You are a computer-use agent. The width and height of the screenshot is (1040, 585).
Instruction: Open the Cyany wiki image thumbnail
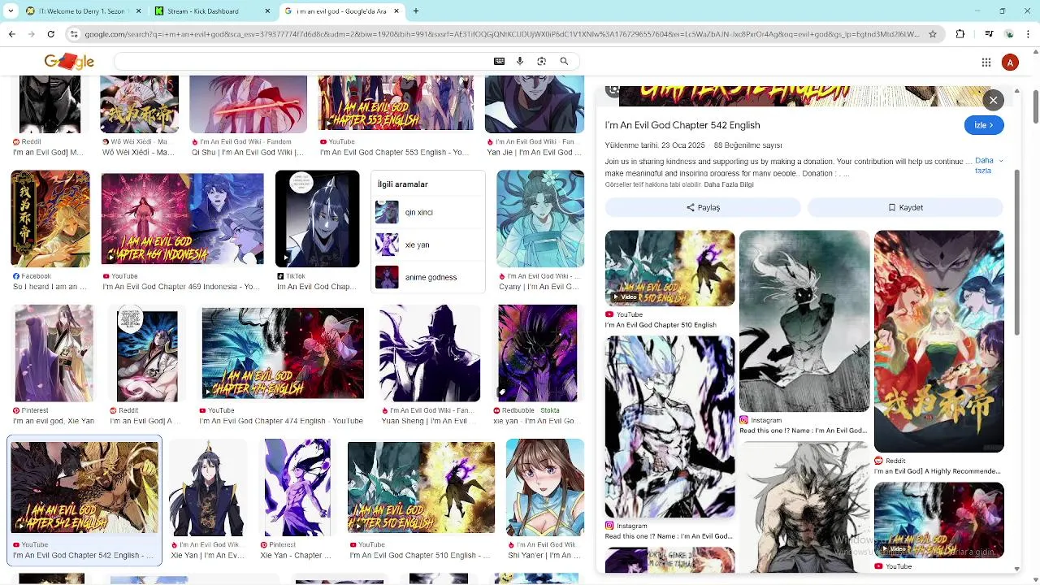coord(540,219)
